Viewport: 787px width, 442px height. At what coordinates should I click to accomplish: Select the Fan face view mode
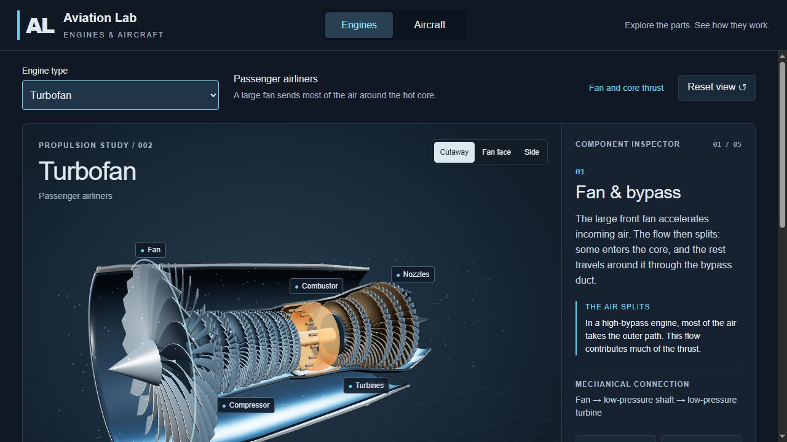(x=496, y=152)
